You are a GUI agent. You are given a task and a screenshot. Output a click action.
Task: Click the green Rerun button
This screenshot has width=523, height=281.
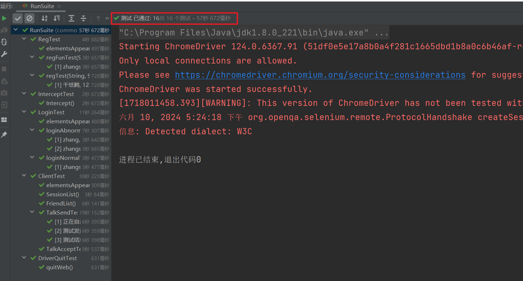4,18
